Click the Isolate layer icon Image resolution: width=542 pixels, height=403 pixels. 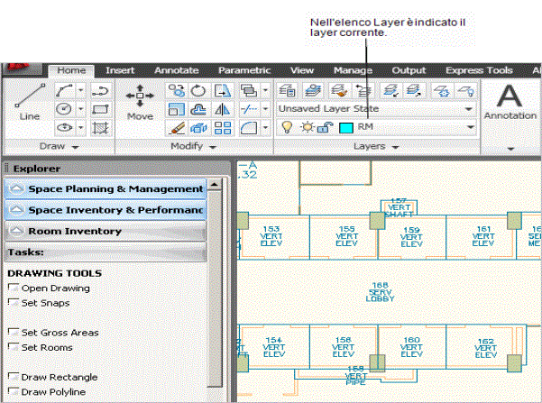(x=390, y=90)
